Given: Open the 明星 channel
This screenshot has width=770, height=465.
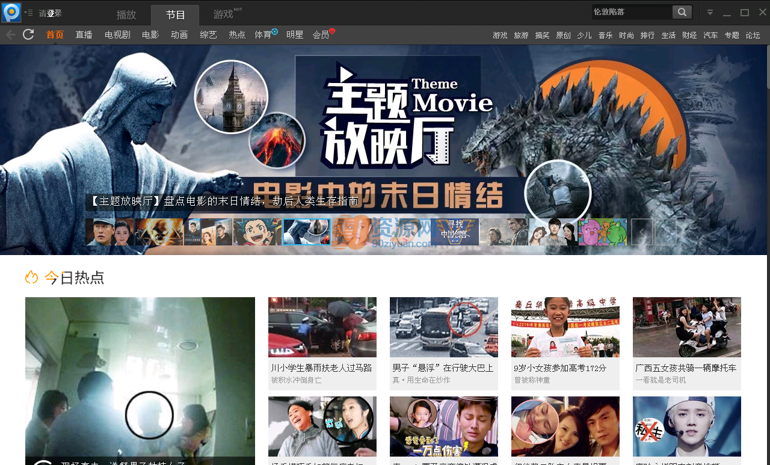Looking at the screenshot, I should [x=295, y=35].
